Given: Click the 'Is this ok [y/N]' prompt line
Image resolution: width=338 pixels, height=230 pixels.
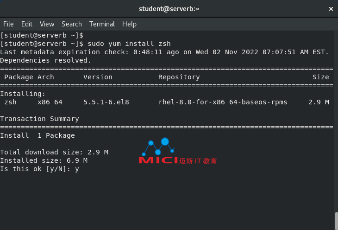Looking at the screenshot, I should (40, 169).
